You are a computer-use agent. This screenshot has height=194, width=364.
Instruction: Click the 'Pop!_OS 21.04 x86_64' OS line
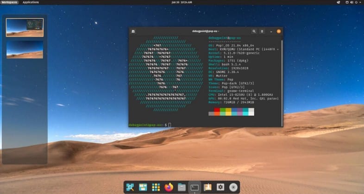231,45
